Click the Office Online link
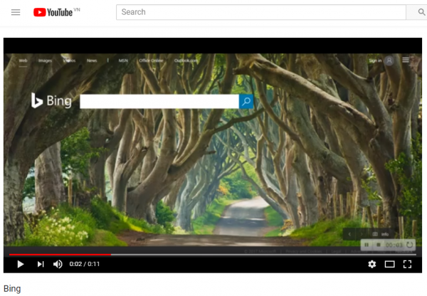The height and width of the screenshot is (296, 427). [x=151, y=60]
